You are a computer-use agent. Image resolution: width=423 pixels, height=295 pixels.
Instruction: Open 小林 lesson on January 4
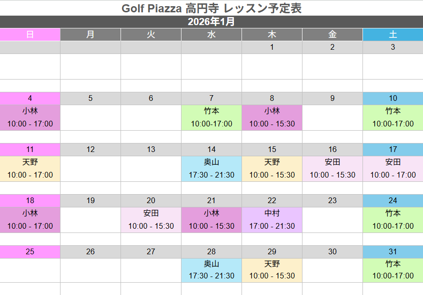[30, 117]
